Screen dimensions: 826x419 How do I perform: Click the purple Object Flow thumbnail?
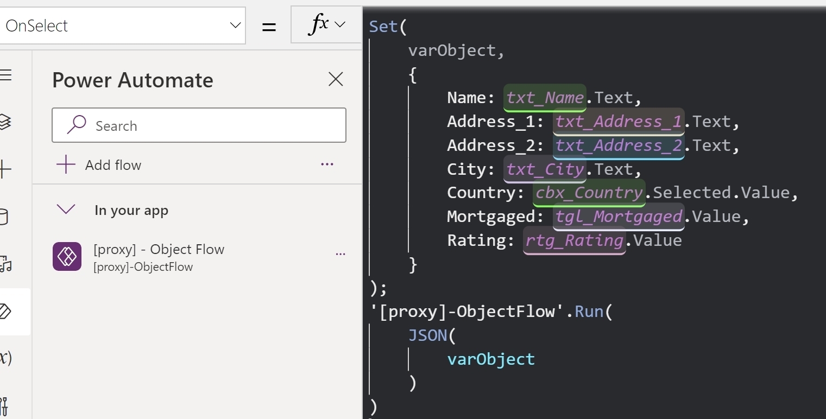pos(66,256)
